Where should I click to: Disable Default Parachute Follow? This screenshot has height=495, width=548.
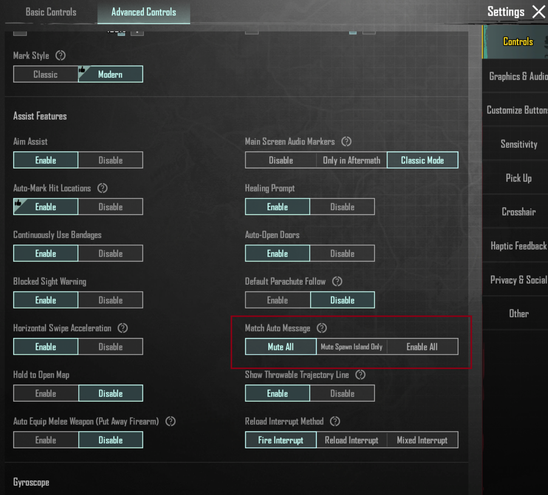342,300
